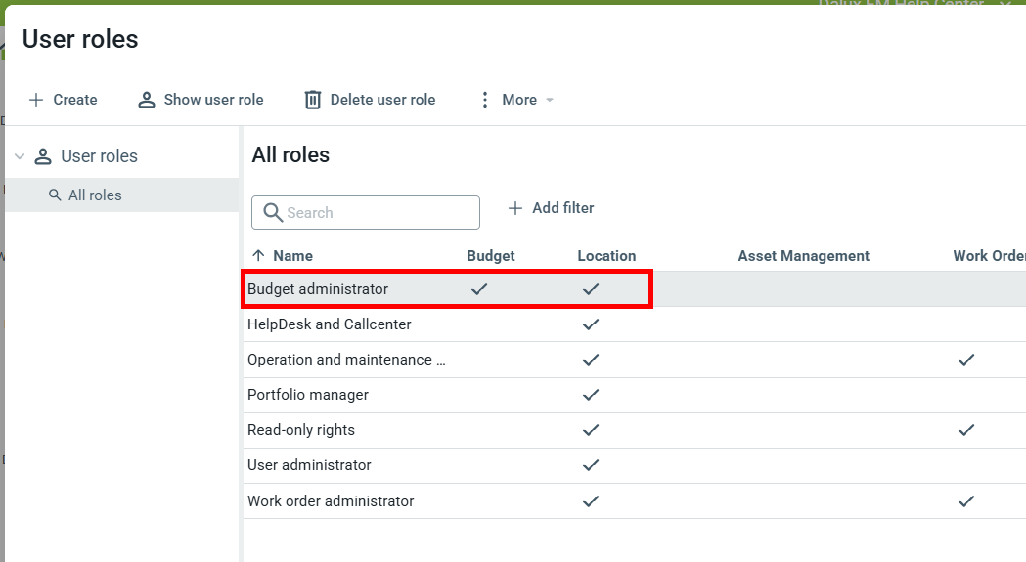Click the magnifier icon in the Search box
1026x562 pixels.
(x=273, y=213)
